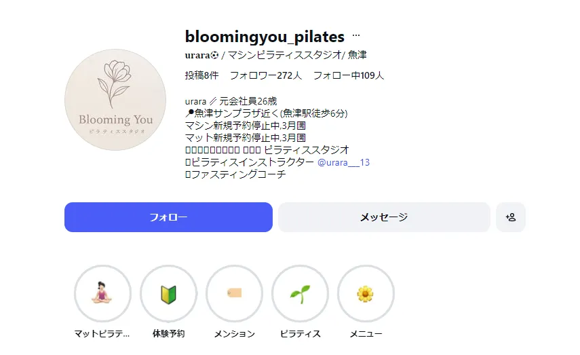Open the メニュー flower highlight

366,293
